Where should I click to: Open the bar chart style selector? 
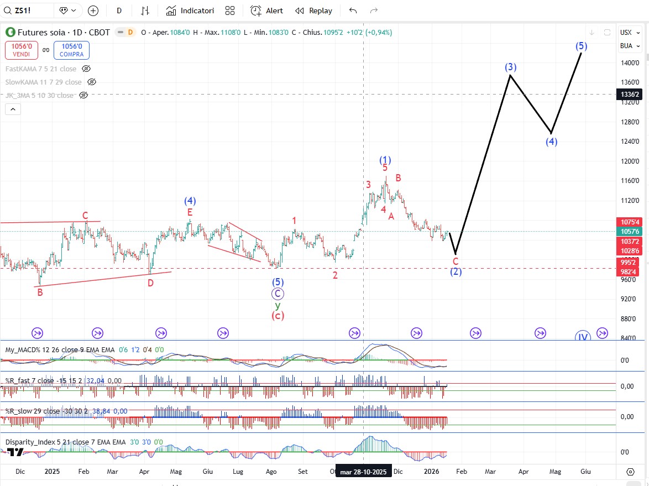[x=145, y=11]
